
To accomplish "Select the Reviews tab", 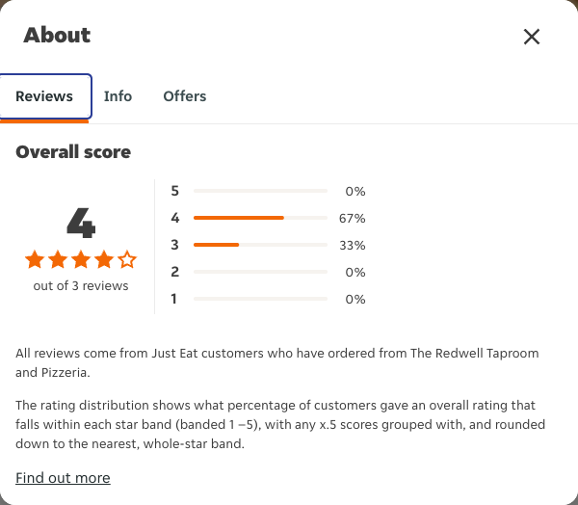I will pyautogui.click(x=44, y=96).
